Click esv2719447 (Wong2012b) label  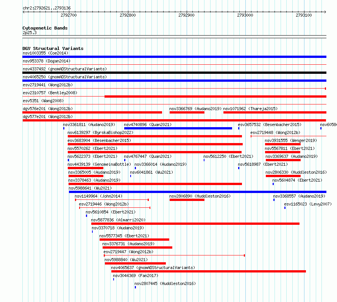[128, 252]
